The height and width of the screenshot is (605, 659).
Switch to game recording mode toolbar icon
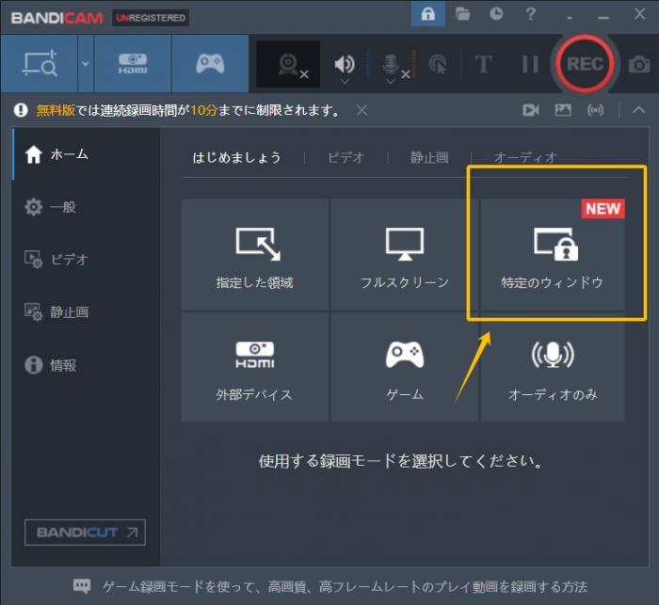[210, 63]
